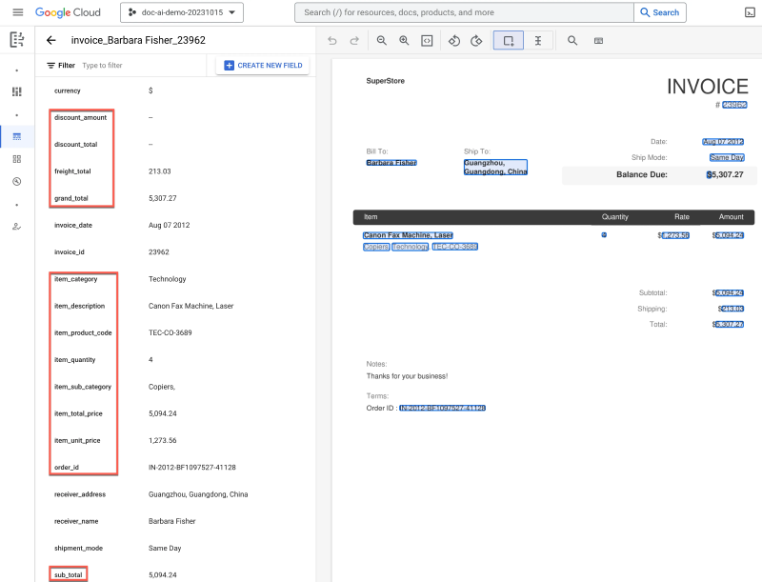Open the four-squares grid sidebar icon
The image size is (762, 582).
tap(17, 159)
